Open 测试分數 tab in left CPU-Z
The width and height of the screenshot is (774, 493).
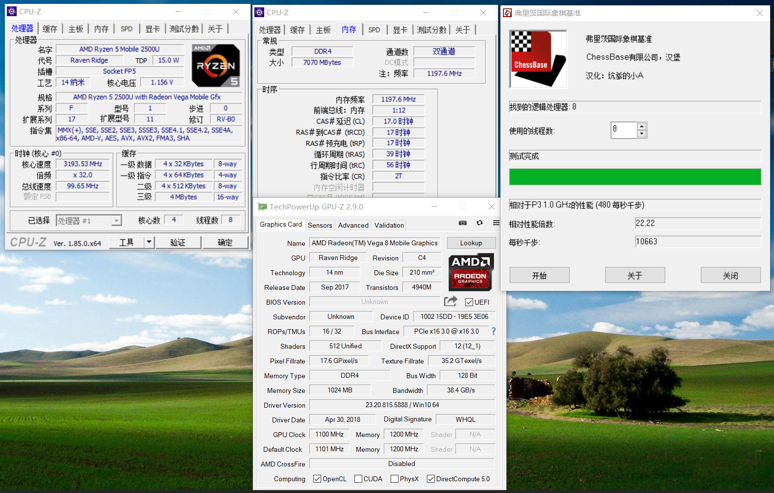[184, 29]
